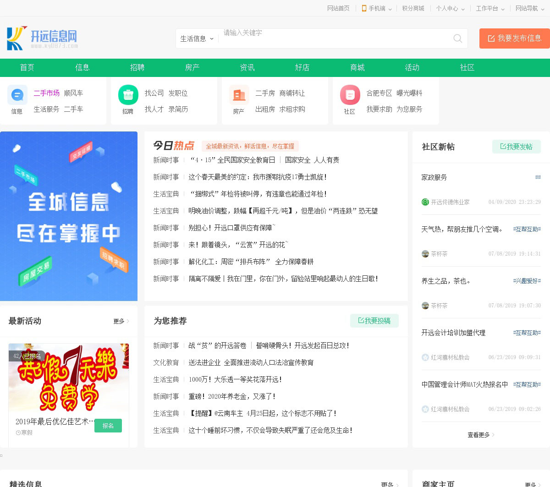The height and width of the screenshot is (487, 550).
Task: Click the green 报名 button on activity card
Action: click(x=108, y=426)
